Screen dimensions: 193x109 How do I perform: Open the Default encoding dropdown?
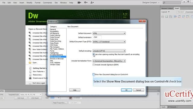(109, 51)
